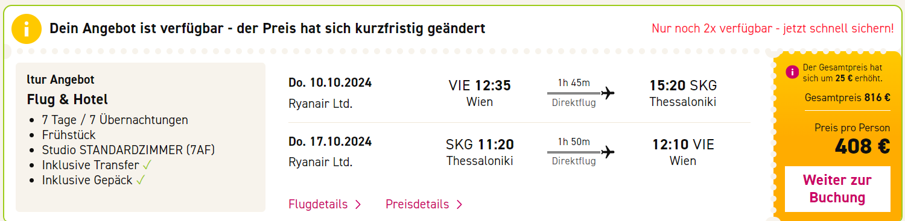This screenshot has width=905, height=221.
Task: Select the ltur Angebot Flug & Hotel heading
Action: pyautogui.click(x=68, y=90)
